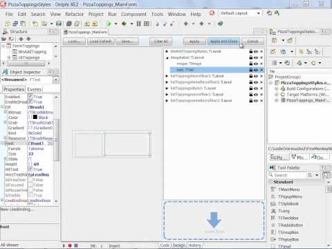Open the Project menu
This screenshot has height=249, width=332.
(x=96, y=15)
